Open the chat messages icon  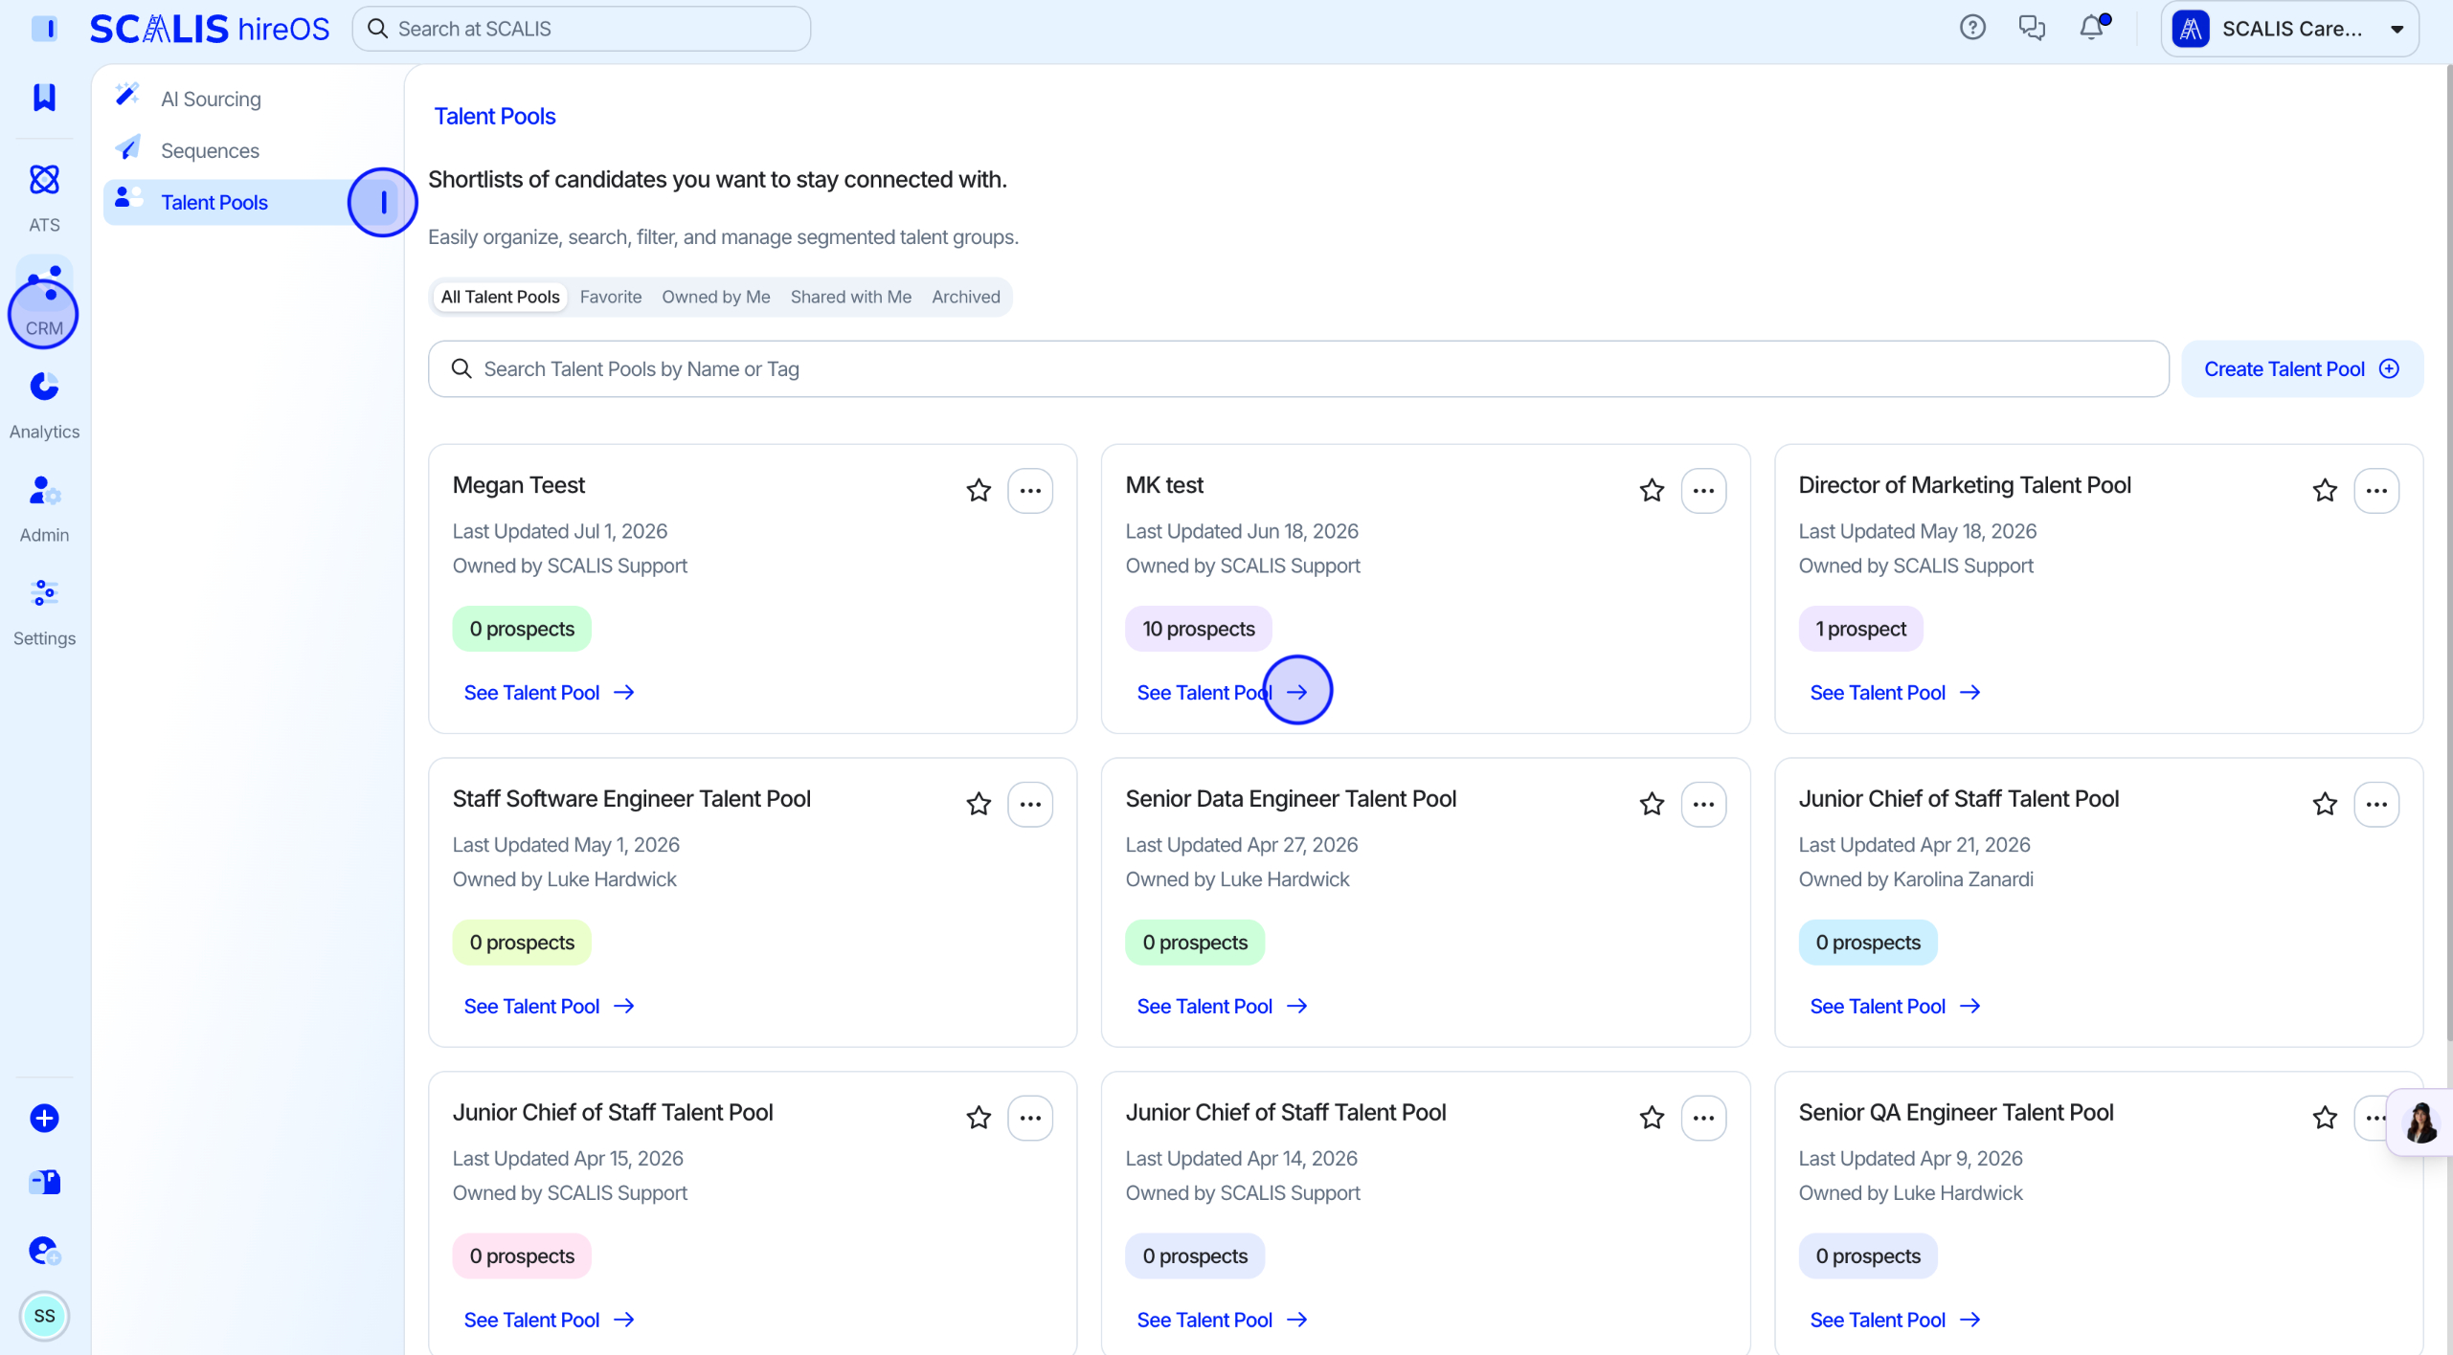[x=2032, y=28]
